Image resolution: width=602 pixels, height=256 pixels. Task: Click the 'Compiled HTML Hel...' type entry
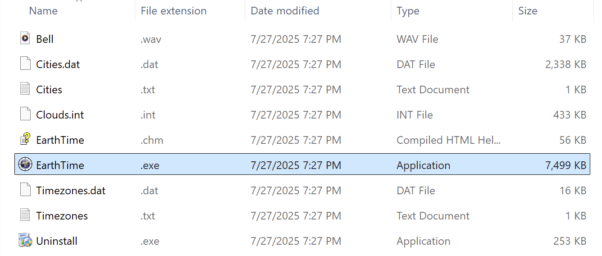(x=448, y=140)
